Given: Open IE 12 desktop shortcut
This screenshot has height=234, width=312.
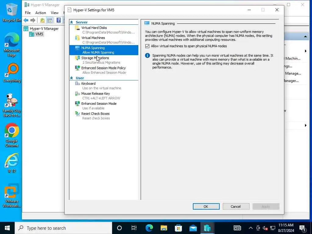Looking at the screenshot, I should pyautogui.click(x=12, y=163).
